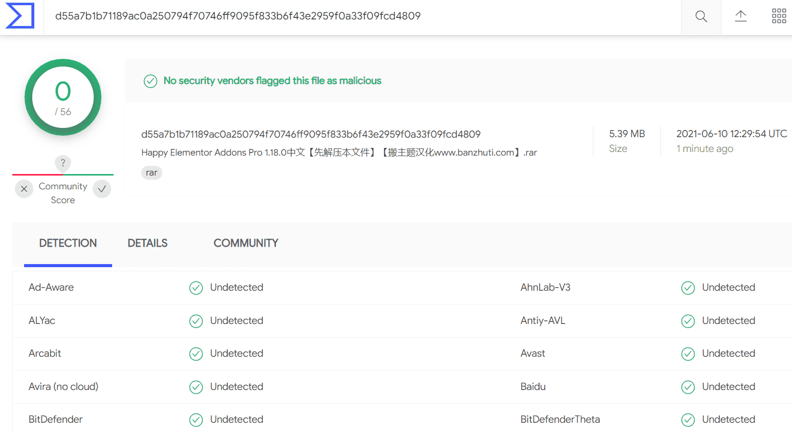Switch to the DETECTION tab
Image resolution: width=792 pixels, height=434 pixels.
[68, 243]
